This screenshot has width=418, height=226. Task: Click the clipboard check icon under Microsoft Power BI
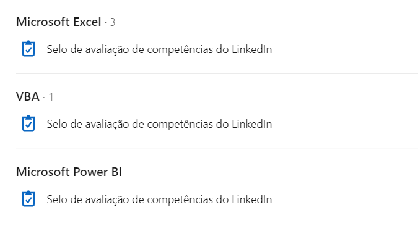(x=28, y=199)
